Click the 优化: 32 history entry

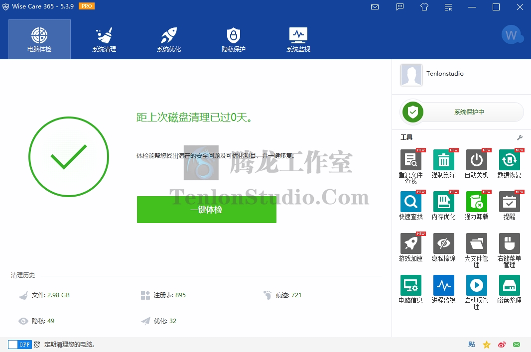158,321
